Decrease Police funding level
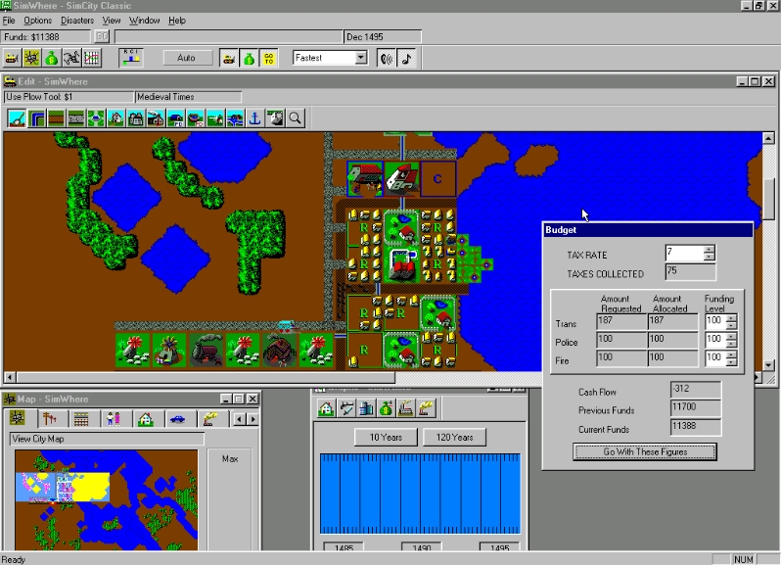 coord(731,345)
